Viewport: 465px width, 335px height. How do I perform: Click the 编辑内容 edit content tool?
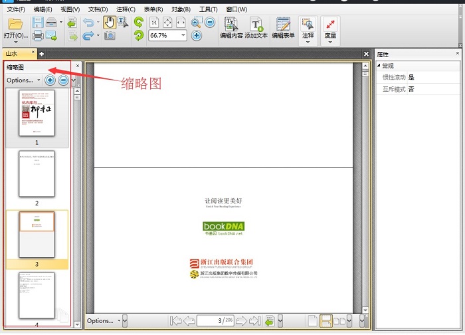[x=231, y=28]
